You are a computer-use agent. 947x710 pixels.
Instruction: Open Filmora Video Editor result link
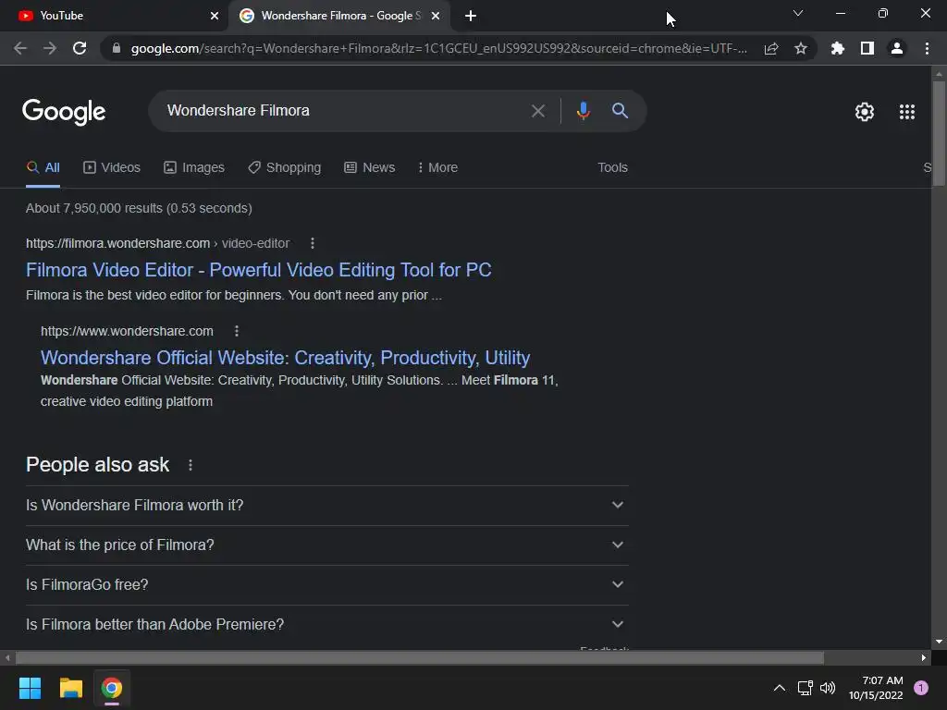point(259,270)
